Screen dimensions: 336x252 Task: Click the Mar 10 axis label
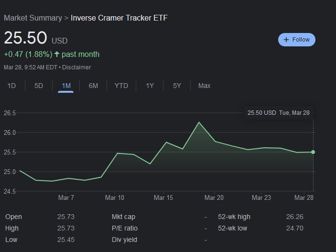(114, 197)
